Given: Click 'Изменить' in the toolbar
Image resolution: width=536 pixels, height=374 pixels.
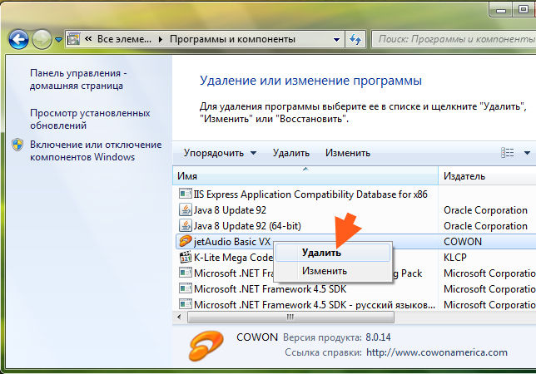Looking at the screenshot, I should click(348, 153).
